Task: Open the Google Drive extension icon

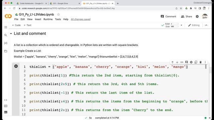Action: tap(186, 8)
